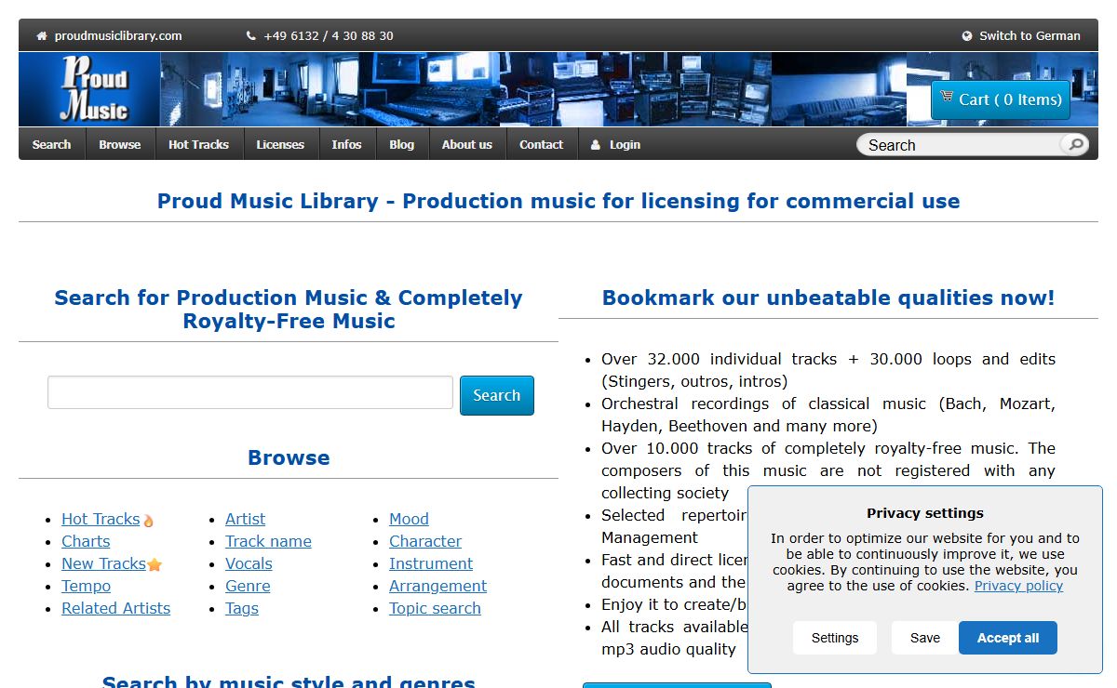Image resolution: width=1117 pixels, height=688 pixels.
Task: Click heading 'Bookmark our unbeatable qualities now!'
Action: [828, 298]
